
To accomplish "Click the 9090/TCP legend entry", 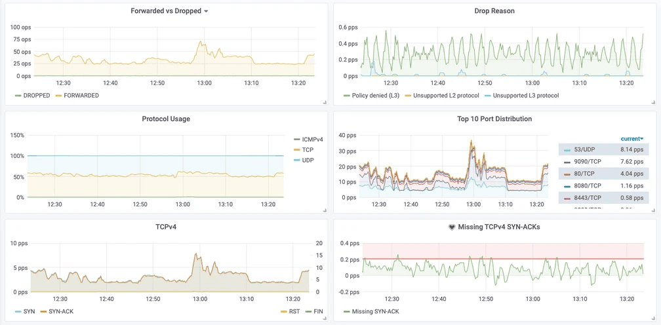I will (587, 162).
